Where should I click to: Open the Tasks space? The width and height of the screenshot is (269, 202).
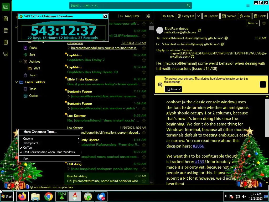6,42
